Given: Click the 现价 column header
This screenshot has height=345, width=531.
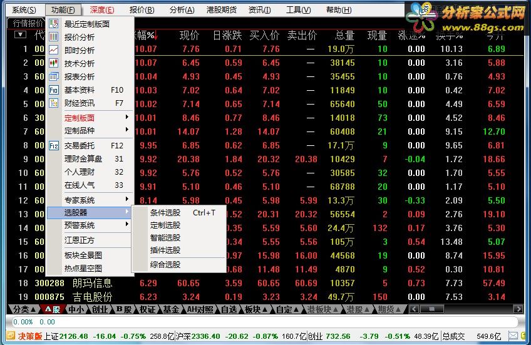Looking at the screenshot, I should [x=189, y=35].
